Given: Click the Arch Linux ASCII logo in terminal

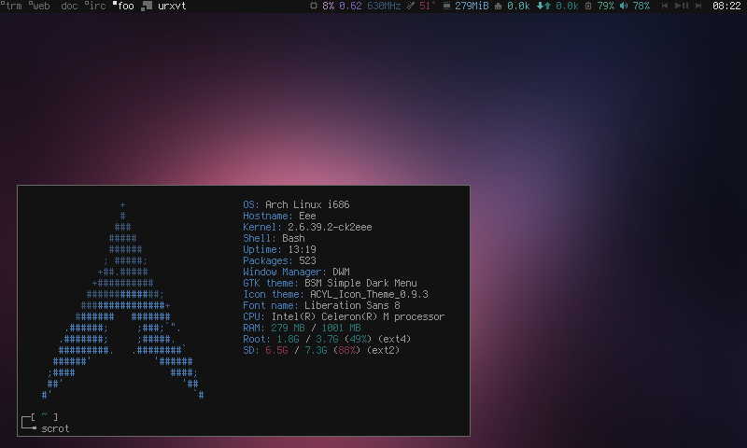Looking at the screenshot, I should (x=123, y=300).
